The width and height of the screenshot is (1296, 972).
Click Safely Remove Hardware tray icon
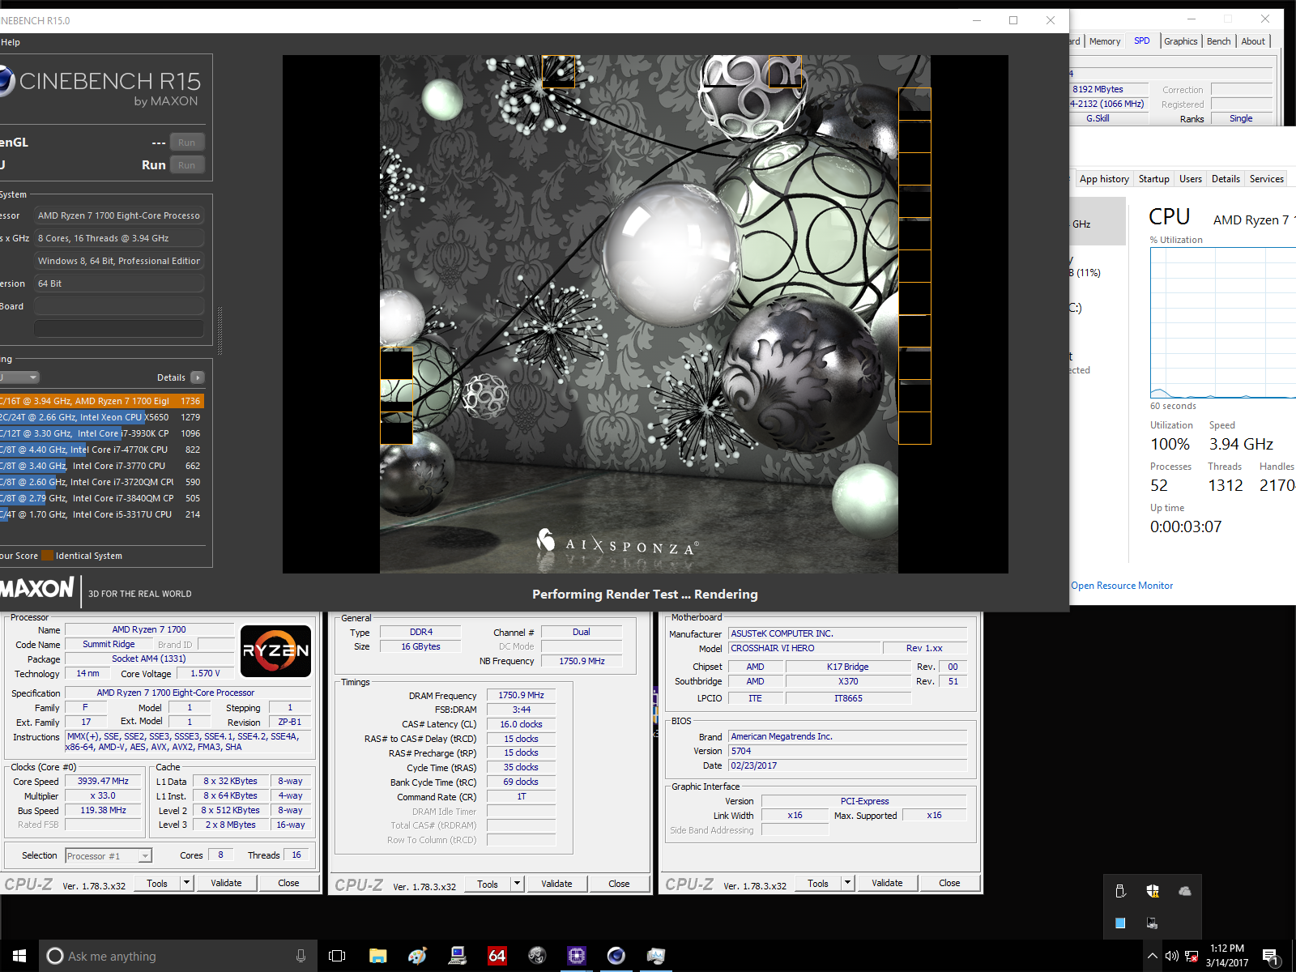pyautogui.click(x=1120, y=891)
